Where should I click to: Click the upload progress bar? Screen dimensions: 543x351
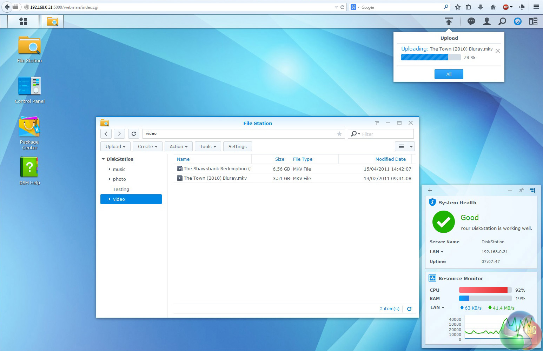pos(431,58)
